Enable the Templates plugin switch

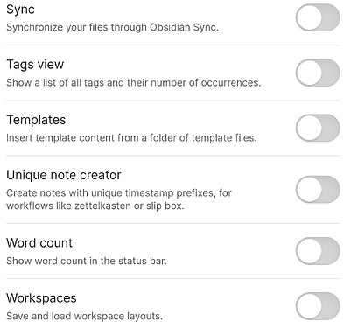pos(318,128)
